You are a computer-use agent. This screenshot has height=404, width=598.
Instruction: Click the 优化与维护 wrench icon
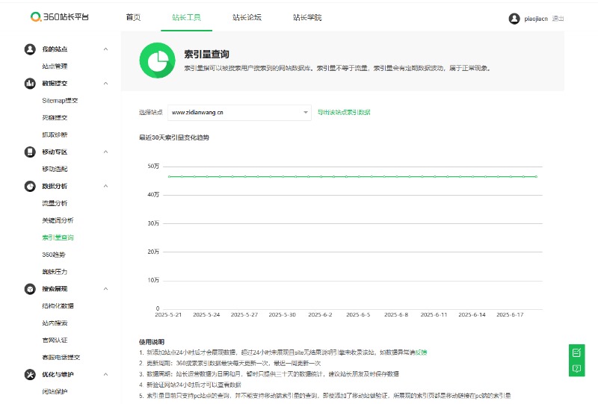point(30,374)
